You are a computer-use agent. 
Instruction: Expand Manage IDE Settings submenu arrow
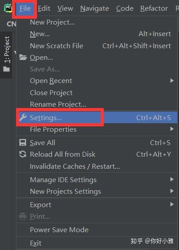(x=172, y=179)
